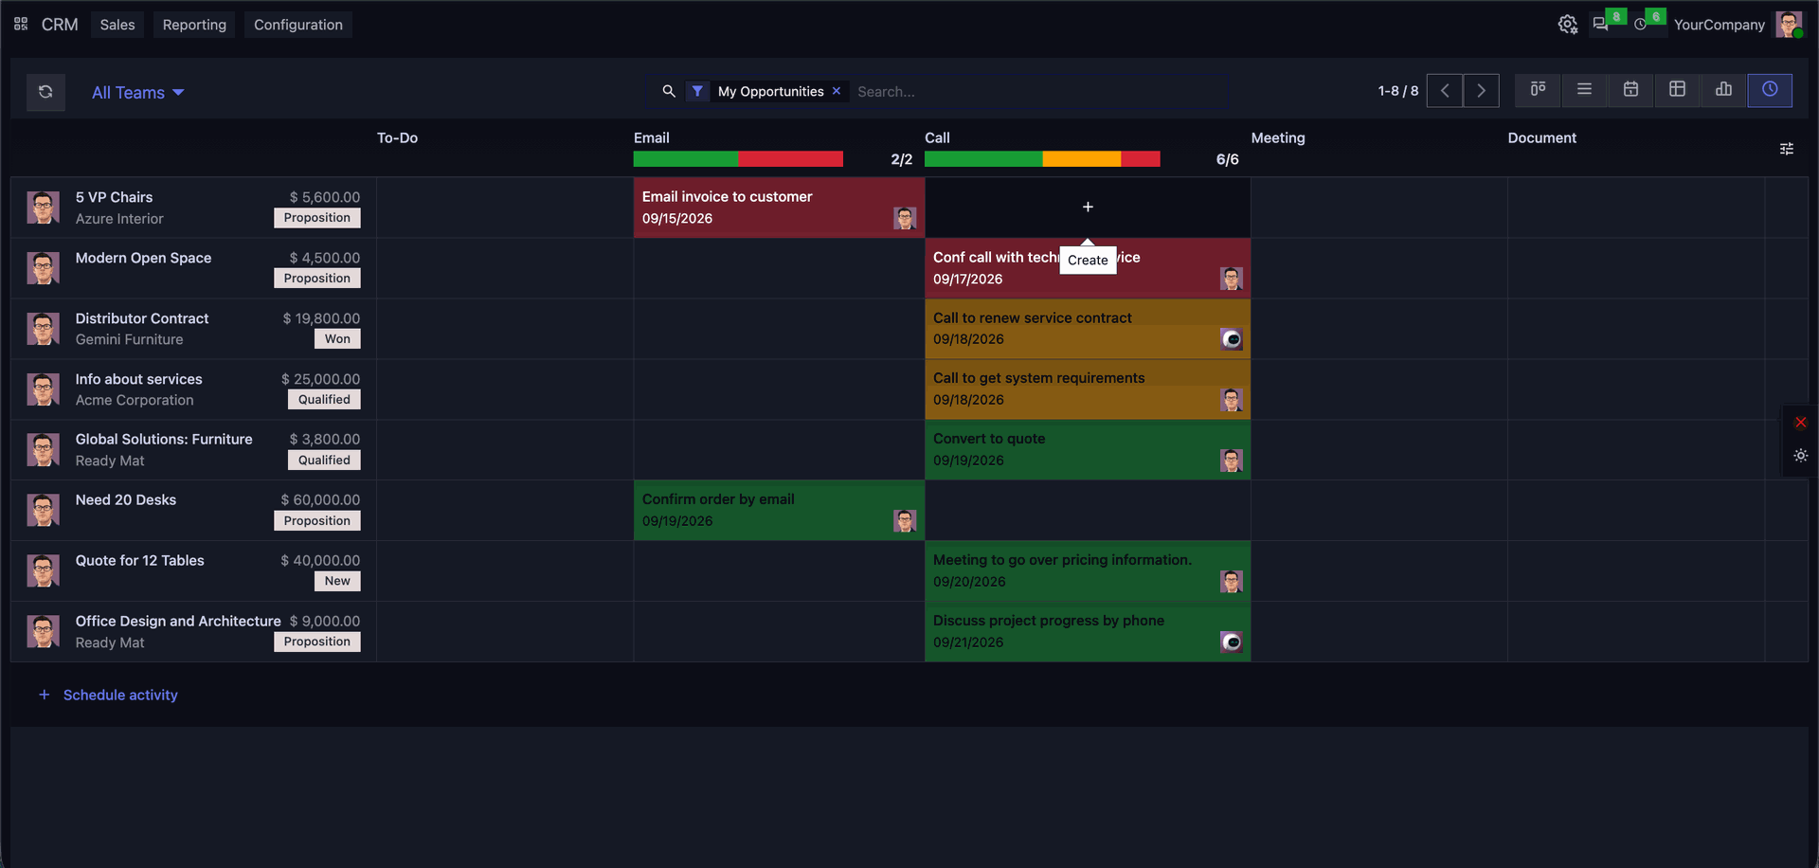Image resolution: width=1819 pixels, height=868 pixels.
Task: Switch to Calendar view icon
Action: (1630, 89)
